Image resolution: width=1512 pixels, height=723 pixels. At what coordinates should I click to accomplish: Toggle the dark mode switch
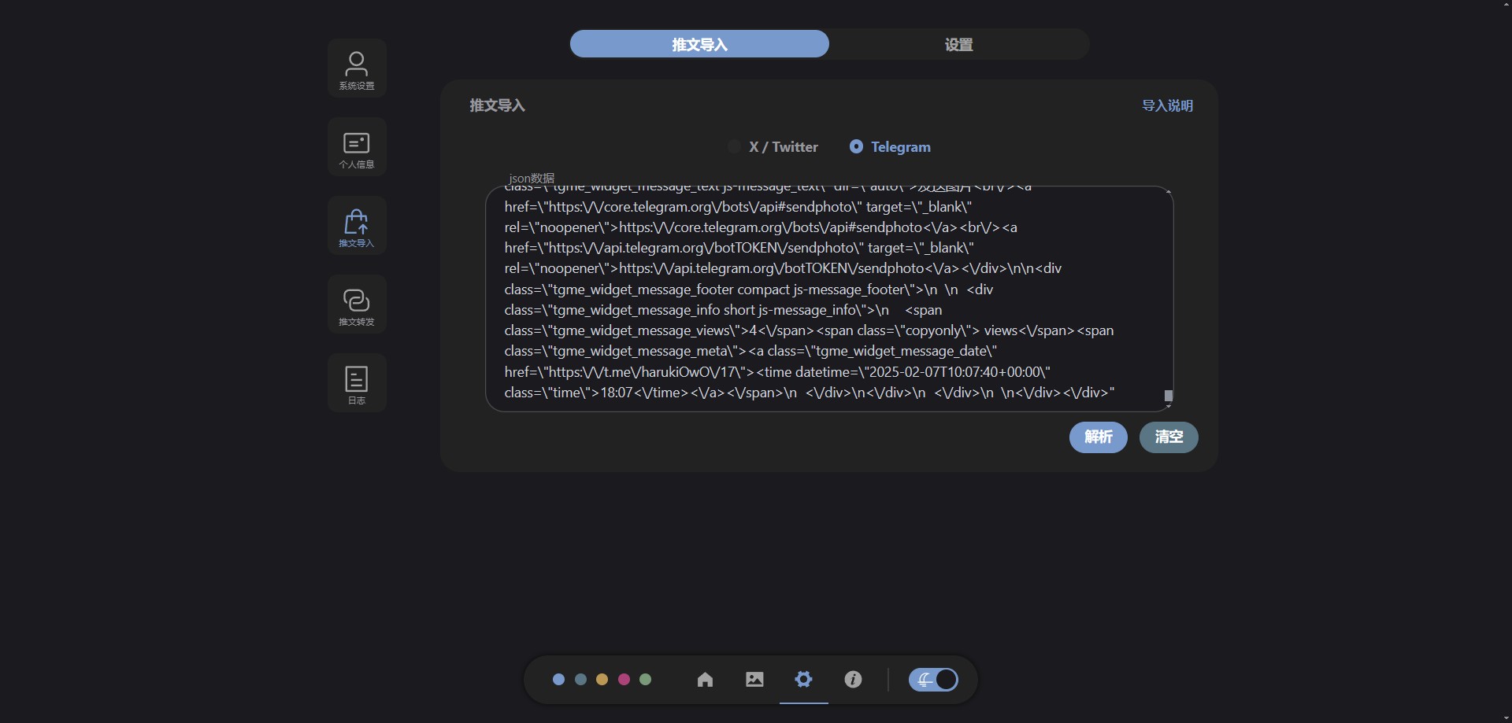tap(933, 680)
